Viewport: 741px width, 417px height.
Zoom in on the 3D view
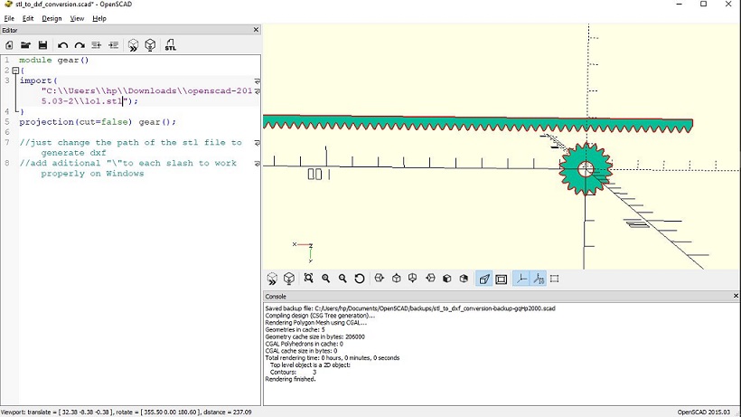coord(325,279)
